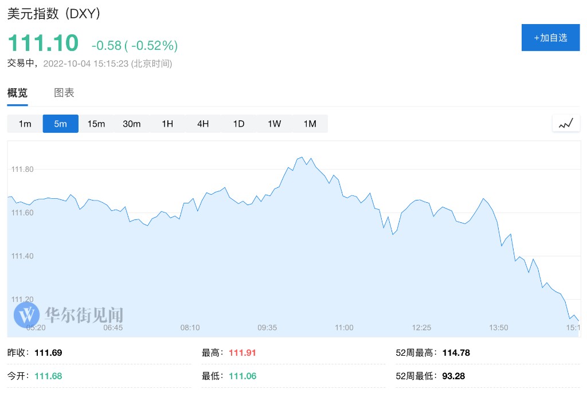Screen dimensions: 587x393
Task: Open the 概览 tab
Action: (17, 93)
